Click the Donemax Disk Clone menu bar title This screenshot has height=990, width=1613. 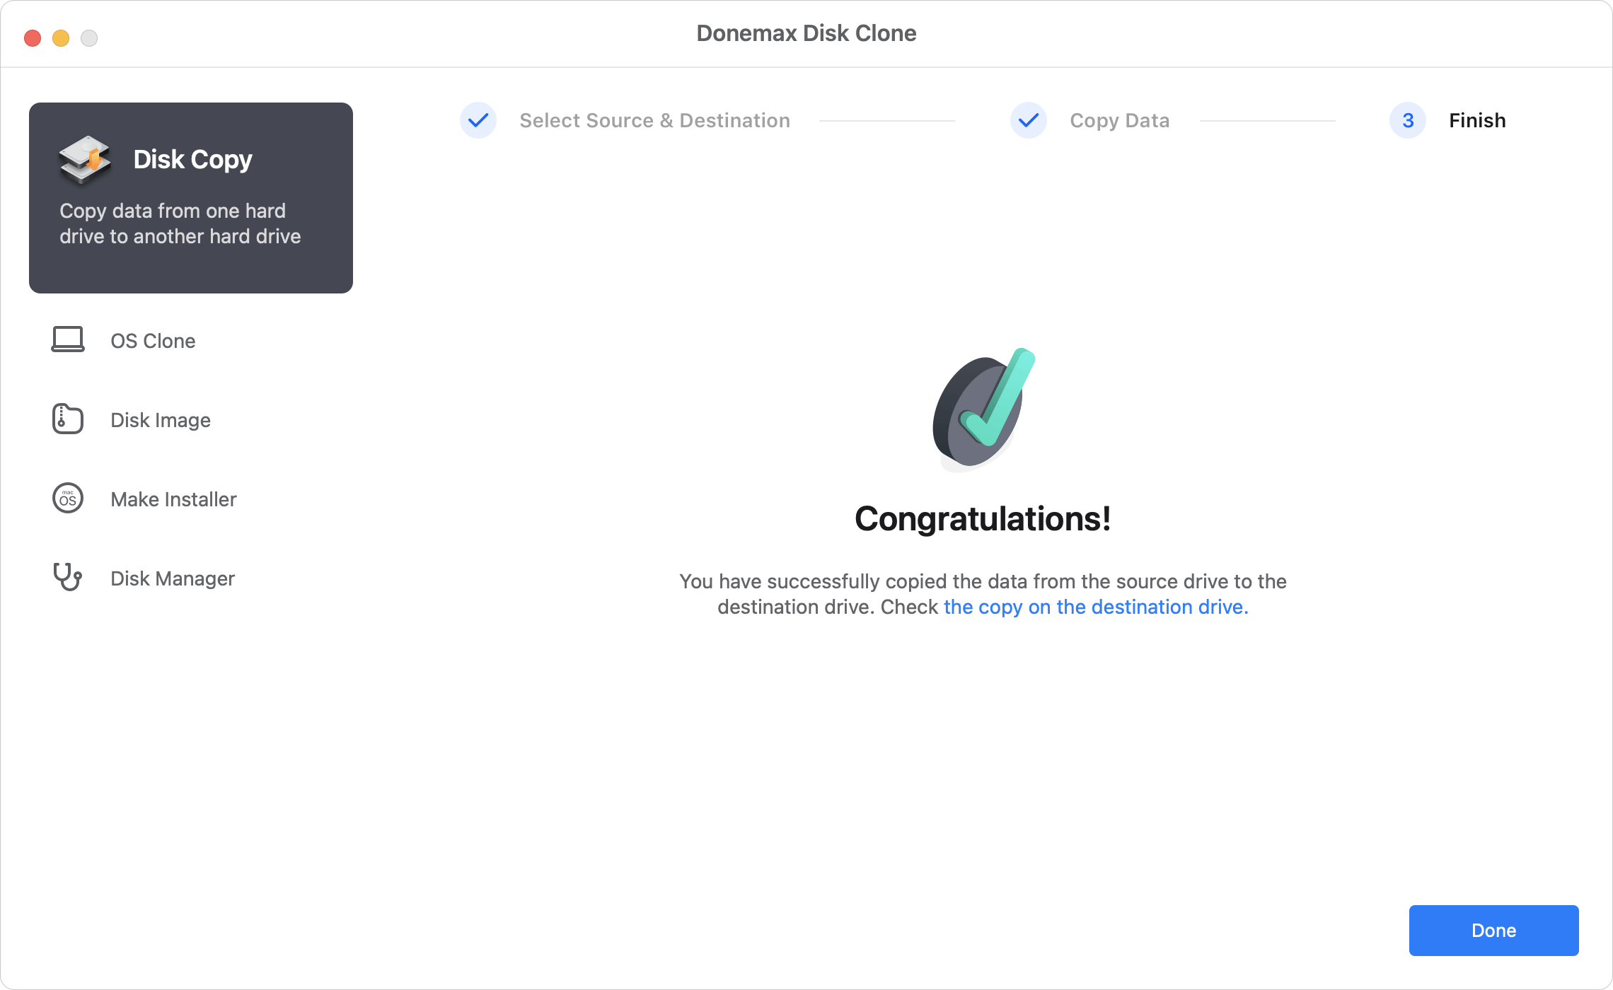[806, 33]
